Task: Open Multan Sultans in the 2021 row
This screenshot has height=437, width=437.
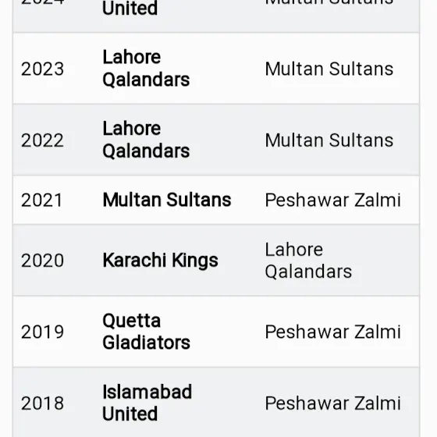Action: point(167,200)
